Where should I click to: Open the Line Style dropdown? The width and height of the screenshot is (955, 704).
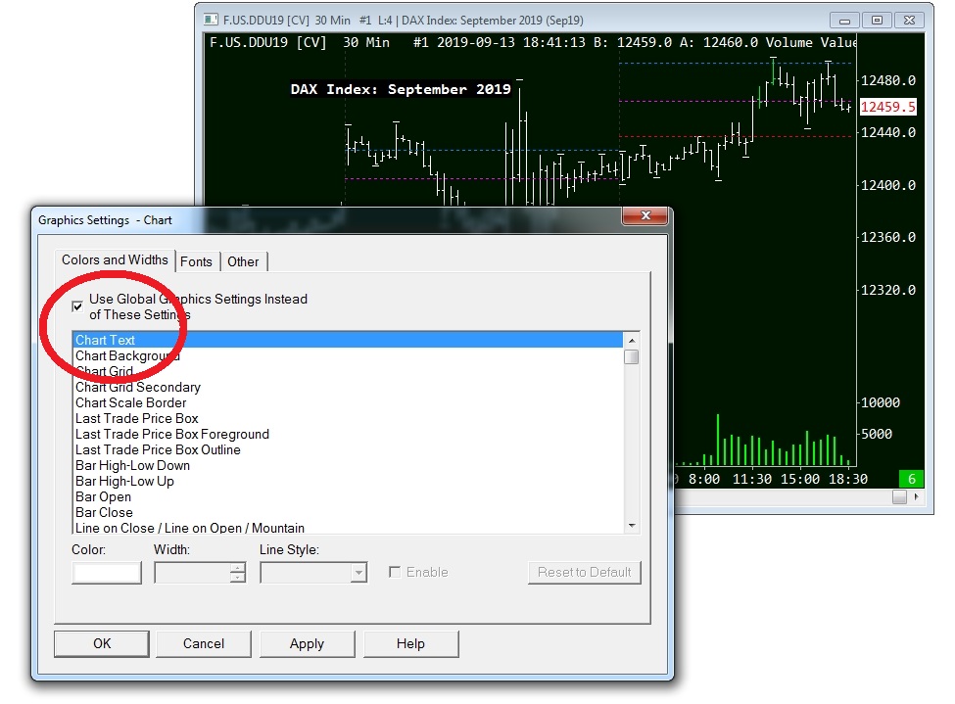point(358,573)
